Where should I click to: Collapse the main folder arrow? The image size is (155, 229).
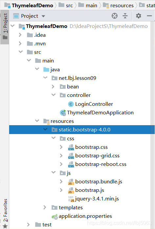(29, 60)
